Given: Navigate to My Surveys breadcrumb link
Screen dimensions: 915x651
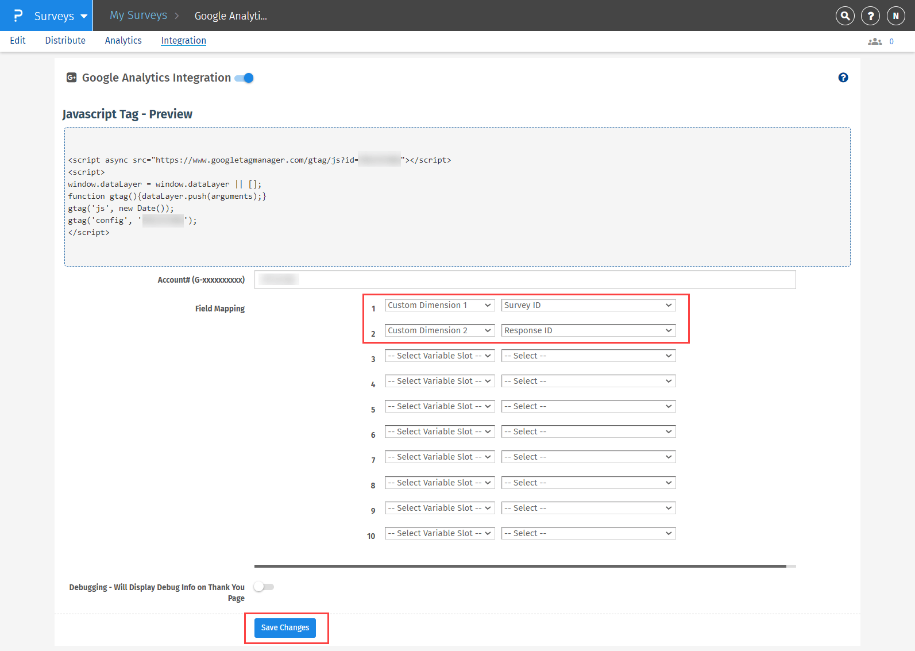Looking at the screenshot, I should [x=138, y=16].
